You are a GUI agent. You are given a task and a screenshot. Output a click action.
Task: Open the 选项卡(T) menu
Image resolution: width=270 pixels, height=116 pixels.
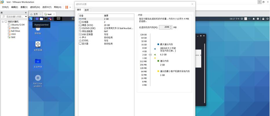point(47,7)
